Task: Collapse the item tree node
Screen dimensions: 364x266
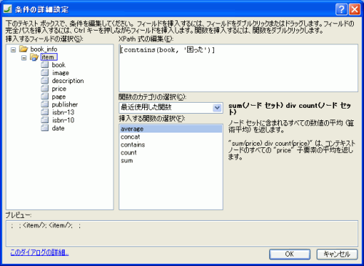Action: 24,58
